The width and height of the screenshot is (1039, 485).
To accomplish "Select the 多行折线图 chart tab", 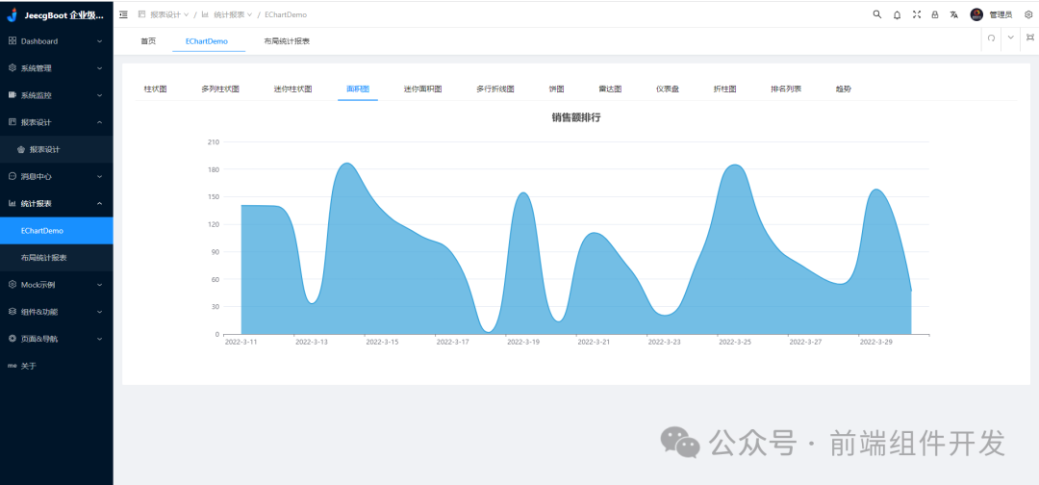I will tap(495, 89).
